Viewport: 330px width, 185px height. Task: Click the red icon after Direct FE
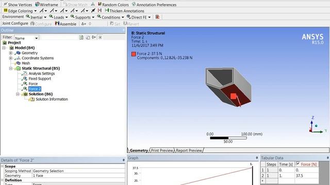(157, 17)
